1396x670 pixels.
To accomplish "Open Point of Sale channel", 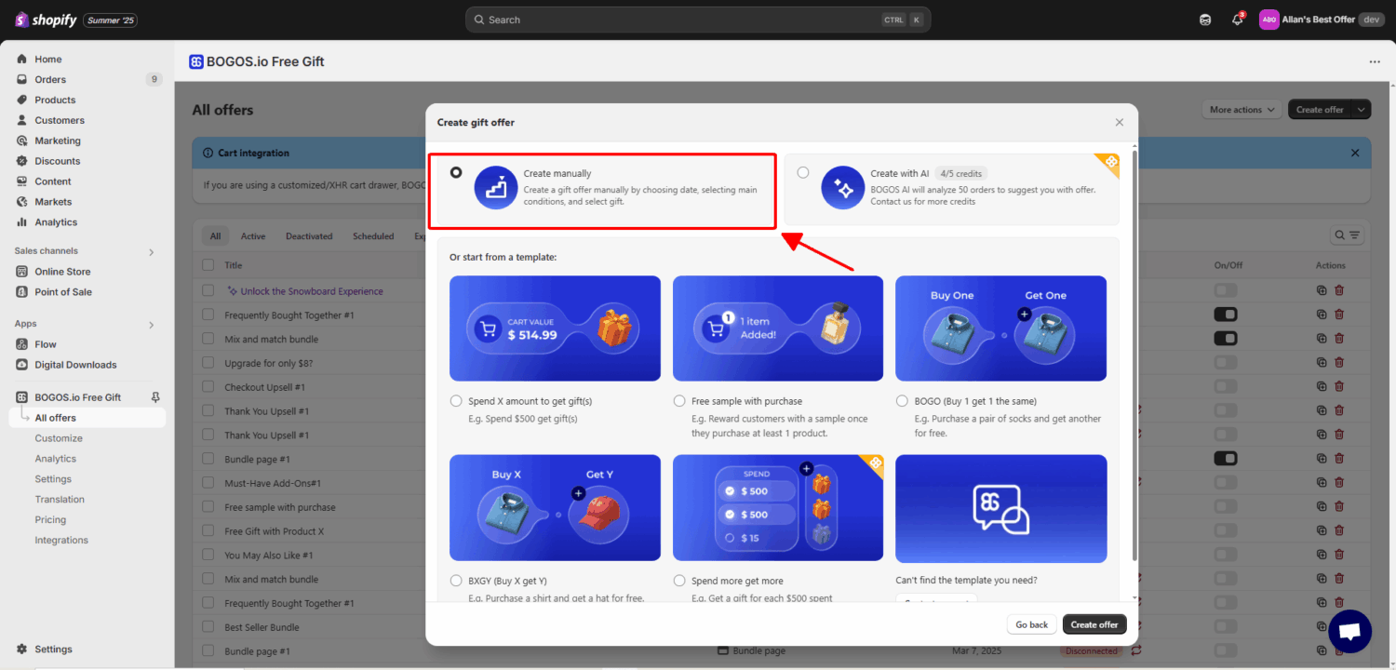I will [x=63, y=292].
